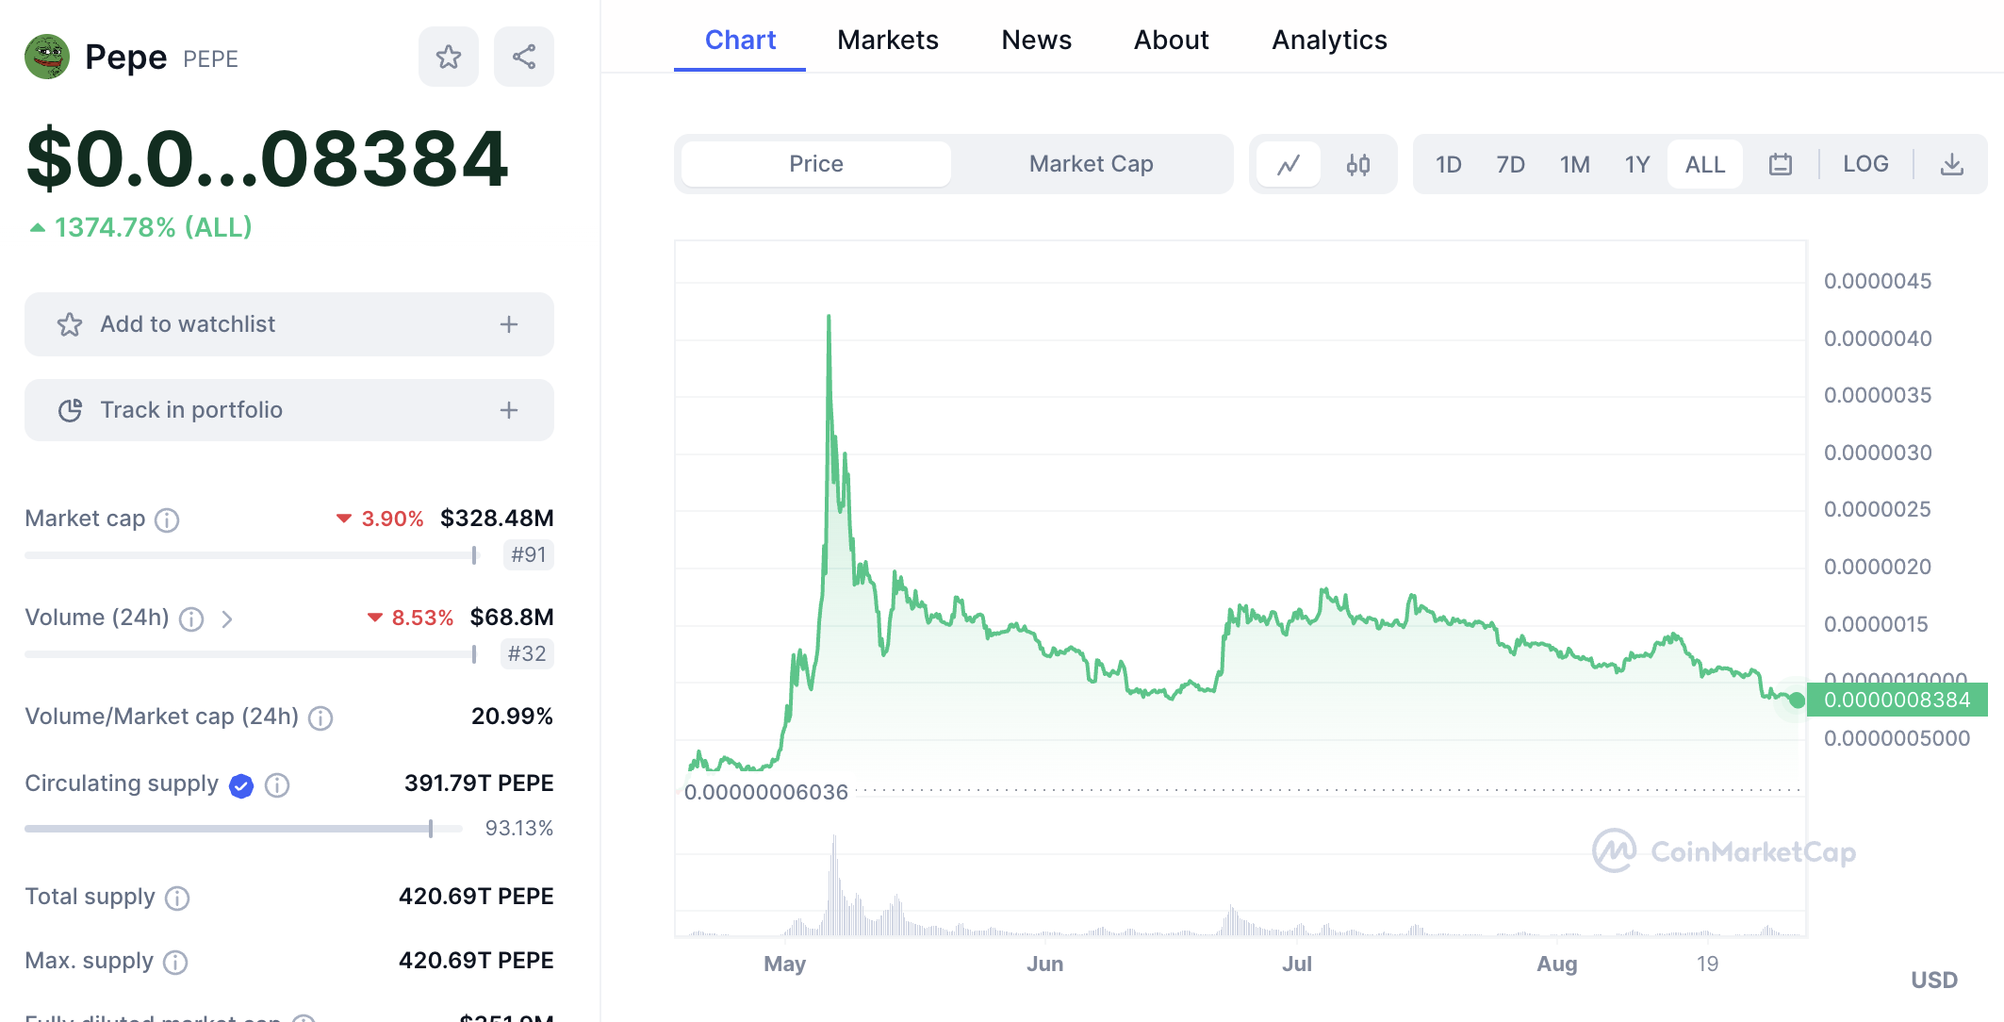Open the calendar date range picker
Screen dimensions: 2004x1022
click(x=1781, y=165)
